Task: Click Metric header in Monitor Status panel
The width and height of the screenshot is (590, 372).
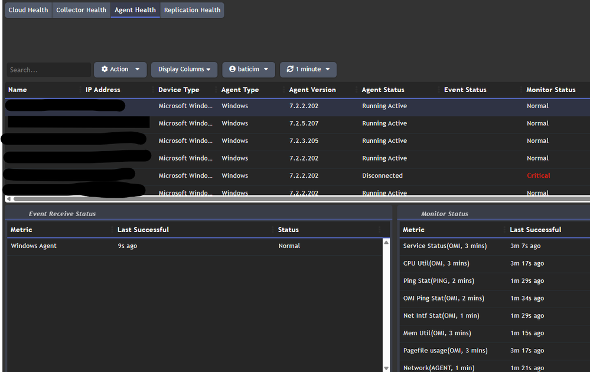Action: point(413,230)
